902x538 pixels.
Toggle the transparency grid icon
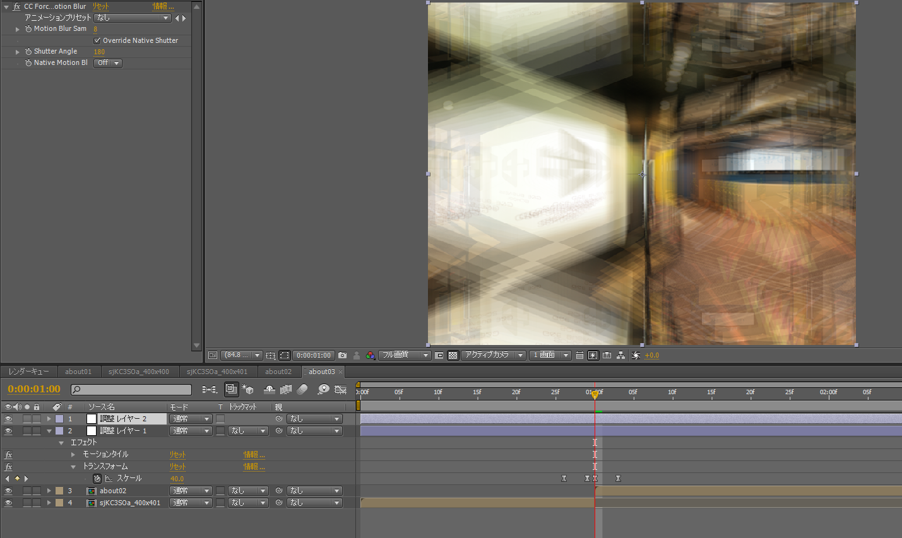453,355
